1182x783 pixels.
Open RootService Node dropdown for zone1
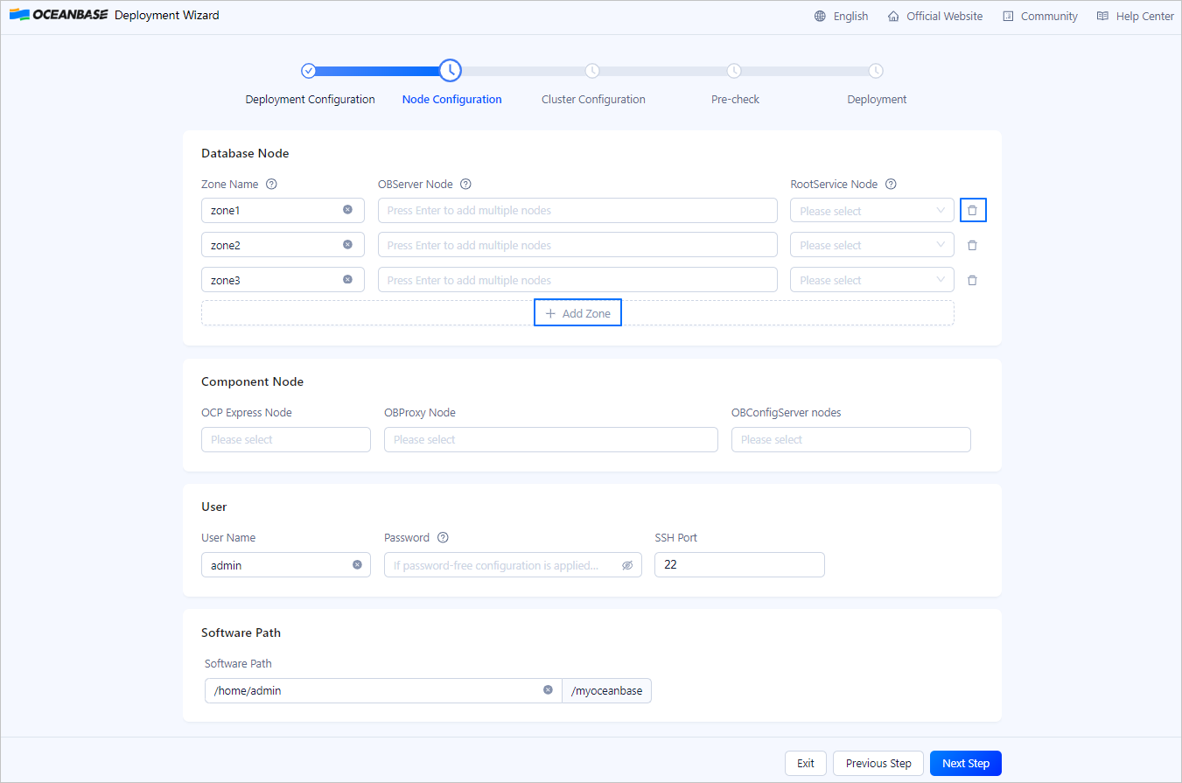871,211
